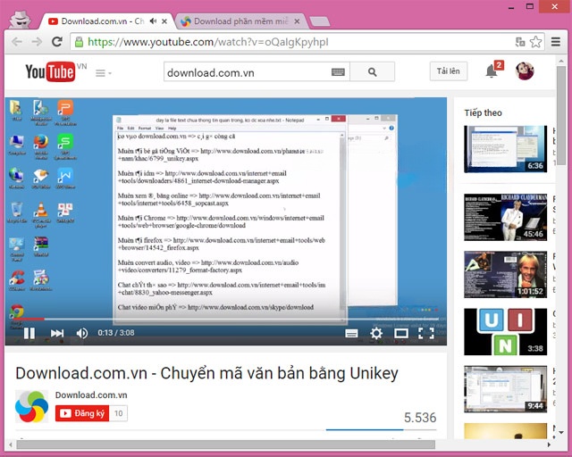
Task: Switch to the Download phần mềm tab
Action: 240,21
